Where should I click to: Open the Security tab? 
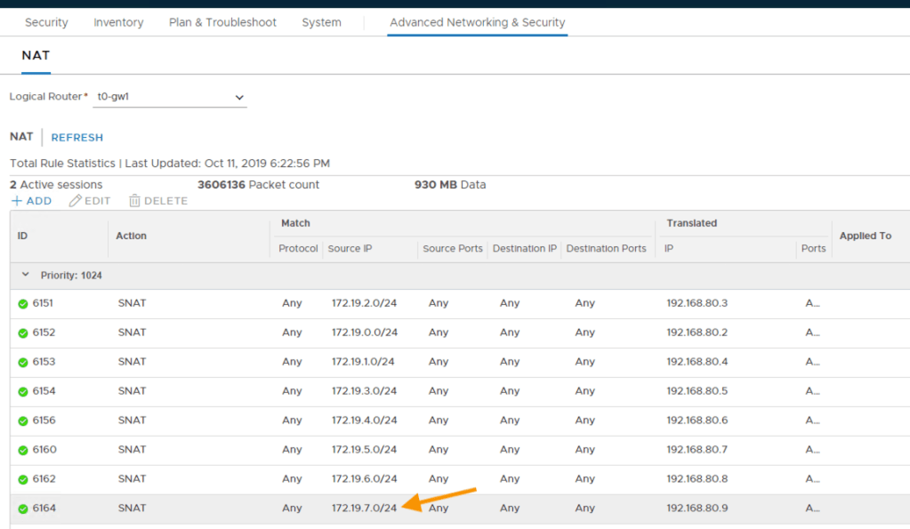[46, 22]
